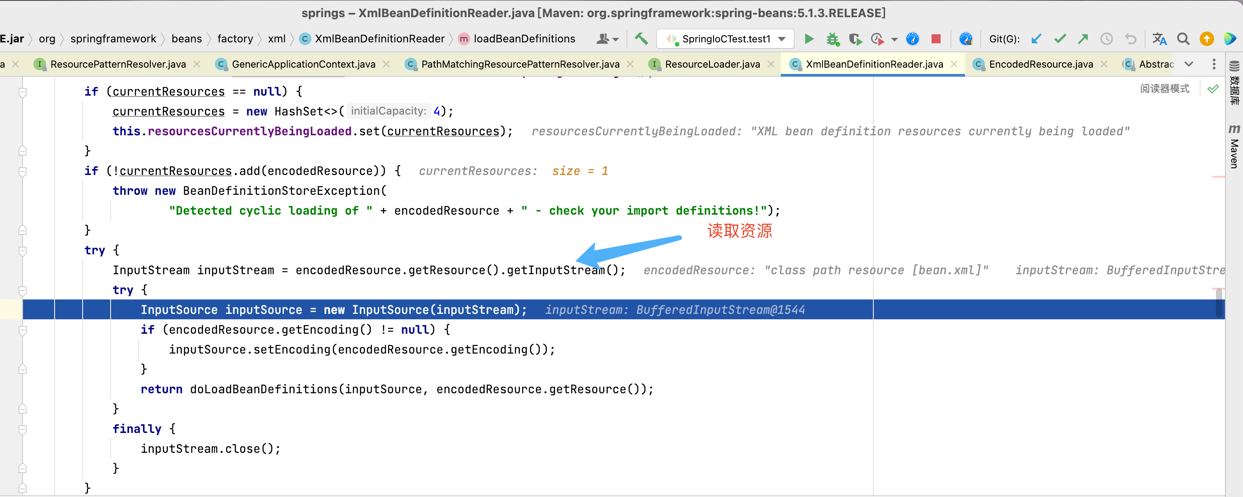1243x497 pixels.
Task: Click the Git rollback undo arrow
Action: click(1131, 39)
